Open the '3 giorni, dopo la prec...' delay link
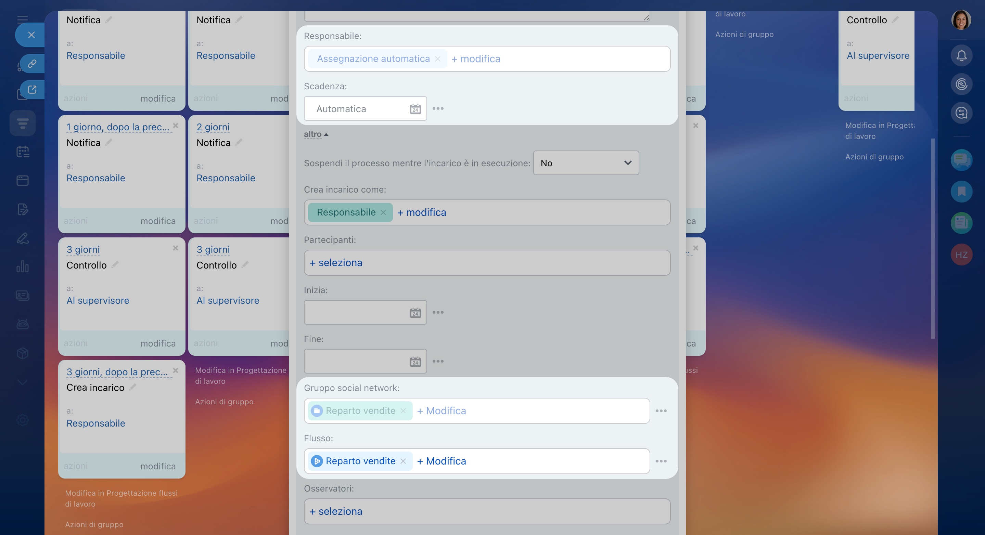The width and height of the screenshot is (985, 535). point(117,372)
